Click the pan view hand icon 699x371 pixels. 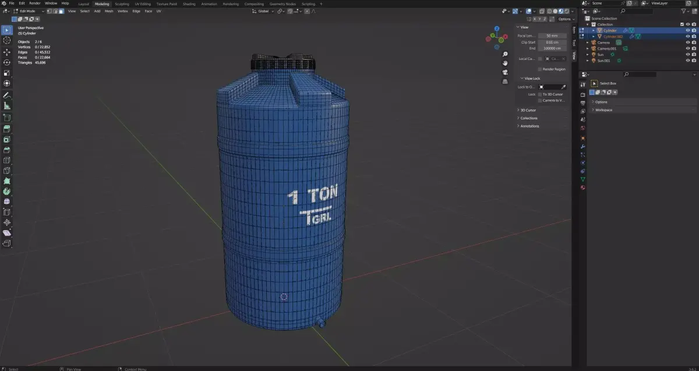pyautogui.click(x=505, y=63)
